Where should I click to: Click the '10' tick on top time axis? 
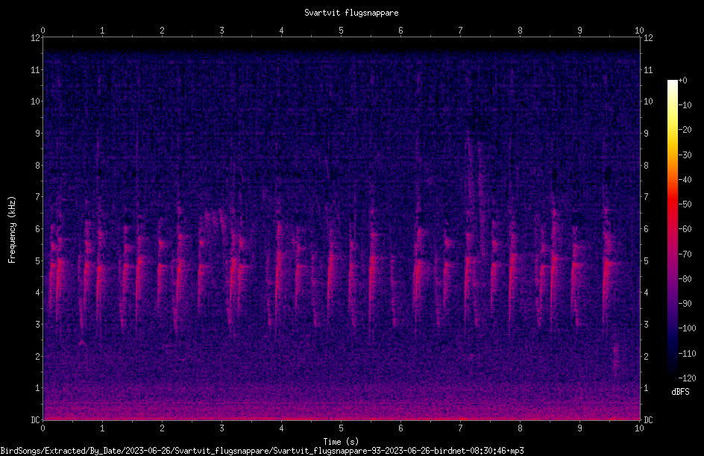639,30
